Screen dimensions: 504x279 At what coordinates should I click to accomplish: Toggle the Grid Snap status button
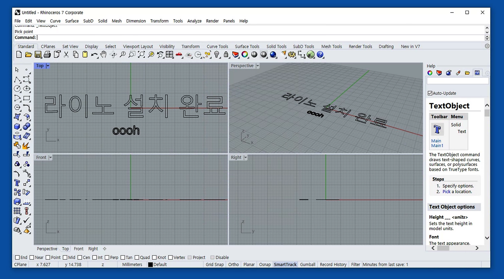point(215,264)
